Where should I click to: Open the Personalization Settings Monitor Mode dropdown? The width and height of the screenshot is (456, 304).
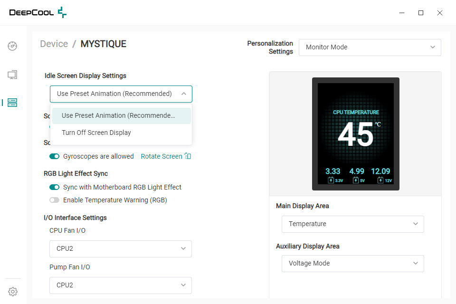click(370, 47)
